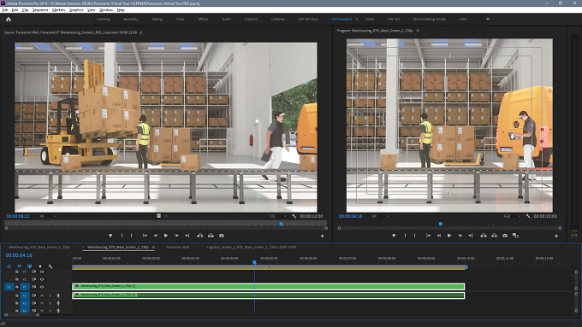Click Extract button in Program monitor

click(494, 236)
